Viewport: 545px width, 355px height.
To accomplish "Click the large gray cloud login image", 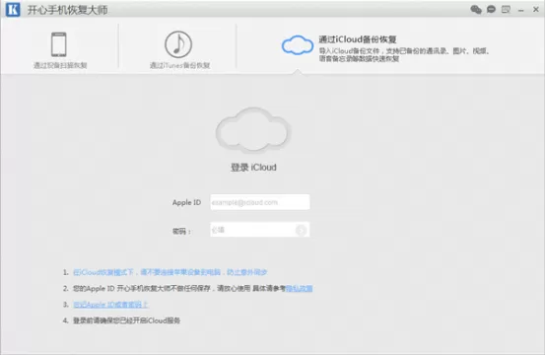I will [x=253, y=130].
